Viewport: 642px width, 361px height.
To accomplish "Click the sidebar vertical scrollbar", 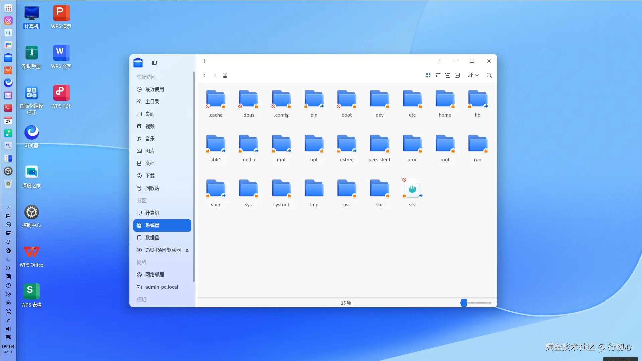I will [194, 177].
